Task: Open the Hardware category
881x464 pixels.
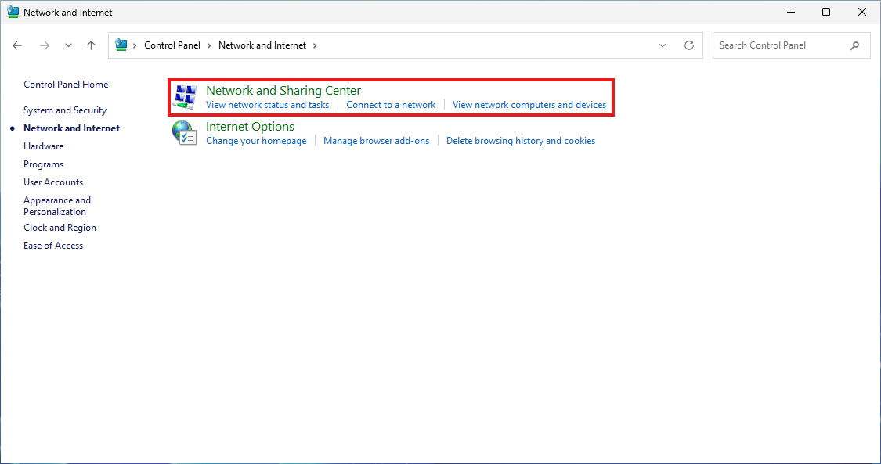Action: pos(43,146)
